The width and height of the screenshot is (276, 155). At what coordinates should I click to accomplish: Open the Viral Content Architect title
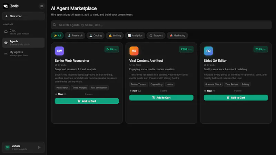(146, 61)
